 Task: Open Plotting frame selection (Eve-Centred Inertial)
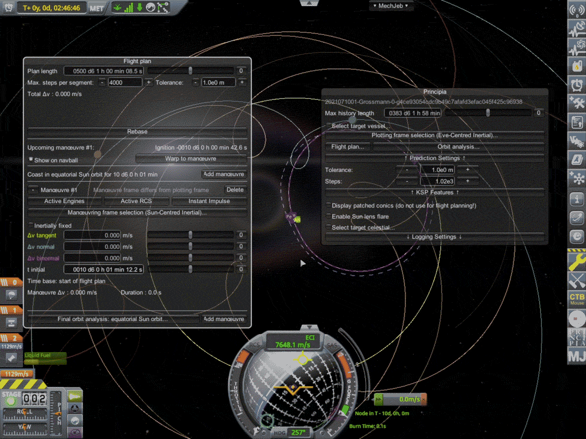click(x=434, y=135)
